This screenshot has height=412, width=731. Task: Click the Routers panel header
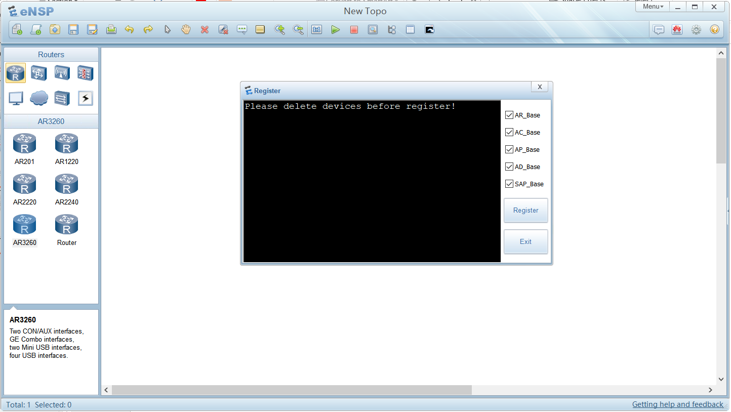point(51,55)
